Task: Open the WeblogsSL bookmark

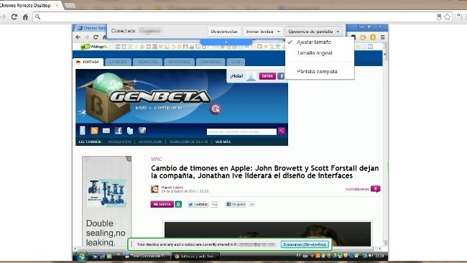Action: [94, 47]
